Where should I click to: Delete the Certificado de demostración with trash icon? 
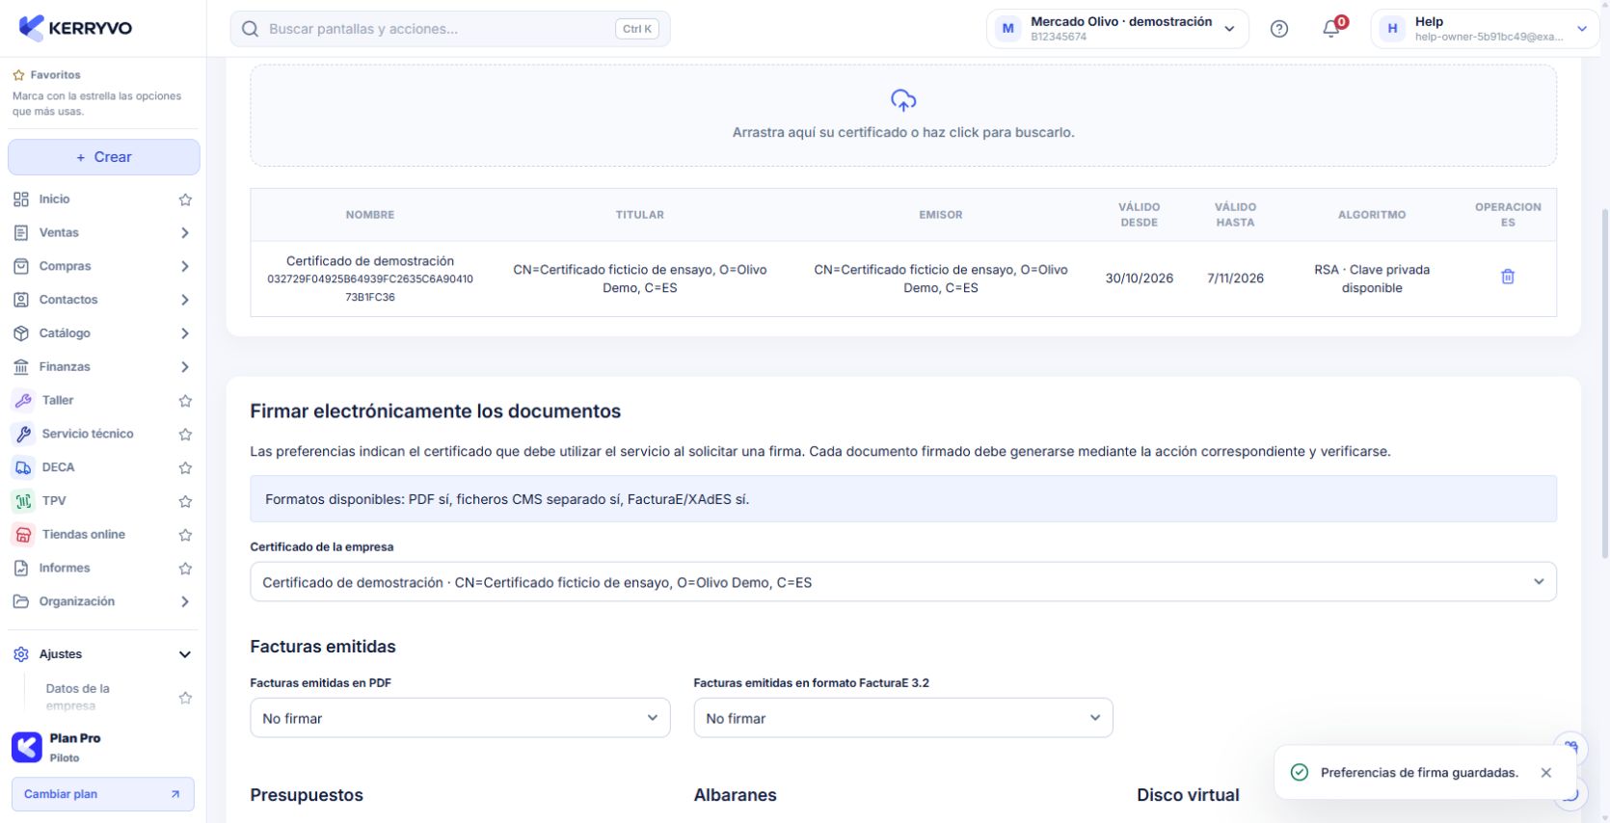[x=1508, y=278]
